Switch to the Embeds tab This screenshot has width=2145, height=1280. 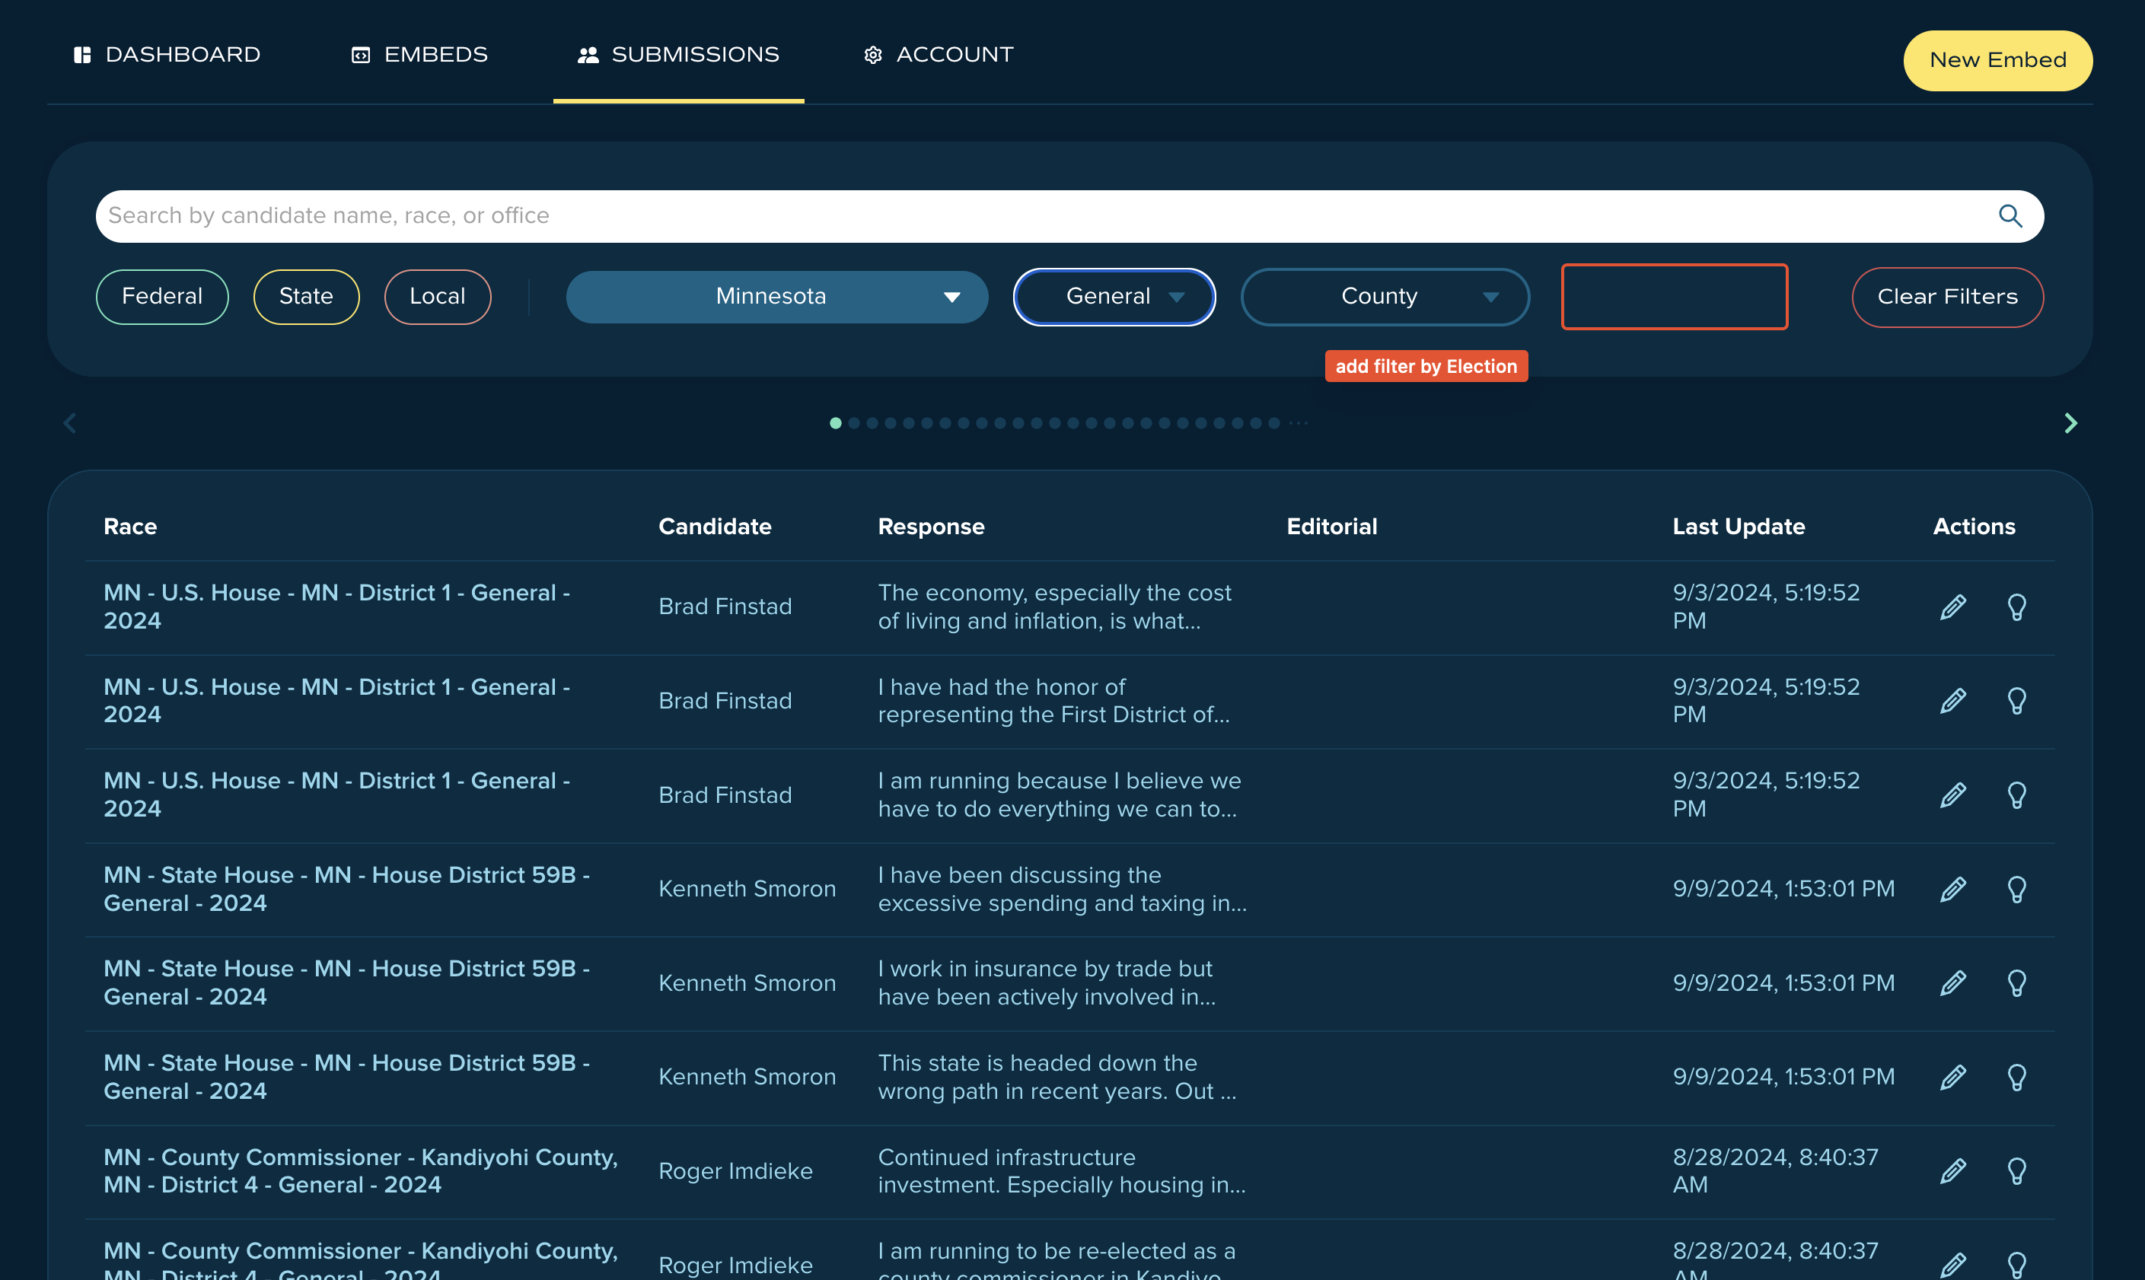click(x=419, y=54)
